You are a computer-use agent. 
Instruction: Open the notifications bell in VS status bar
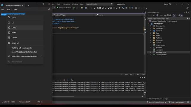188,102
